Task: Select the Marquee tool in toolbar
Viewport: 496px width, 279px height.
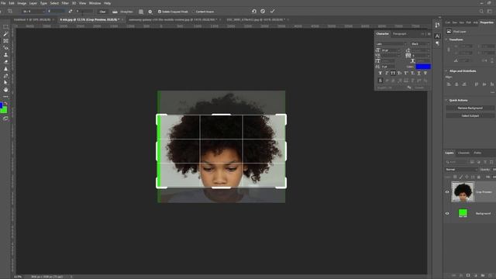Action: pos(5,27)
